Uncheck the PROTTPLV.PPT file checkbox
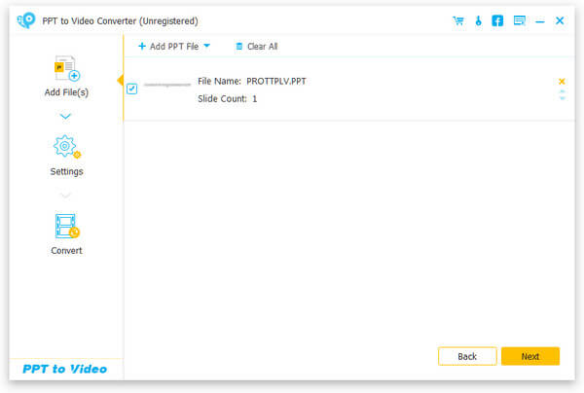 [132, 89]
